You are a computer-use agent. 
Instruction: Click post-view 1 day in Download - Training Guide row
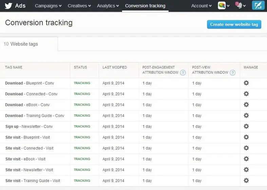tap(197, 116)
